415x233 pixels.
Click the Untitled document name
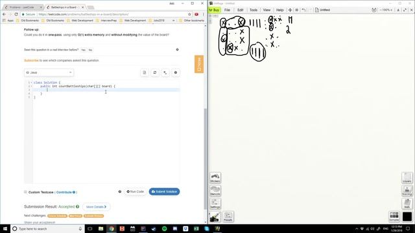325,10
